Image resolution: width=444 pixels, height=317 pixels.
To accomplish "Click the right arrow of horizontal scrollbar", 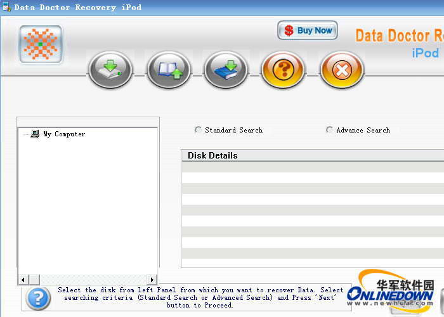I will 152,280.
